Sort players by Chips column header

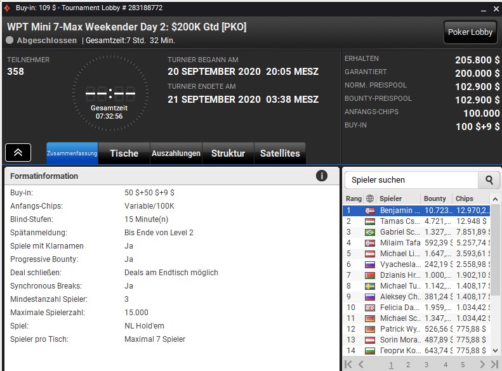click(464, 199)
